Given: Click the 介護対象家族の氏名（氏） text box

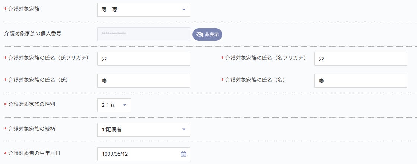Looking at the screenshot, I should coord(143,81).
